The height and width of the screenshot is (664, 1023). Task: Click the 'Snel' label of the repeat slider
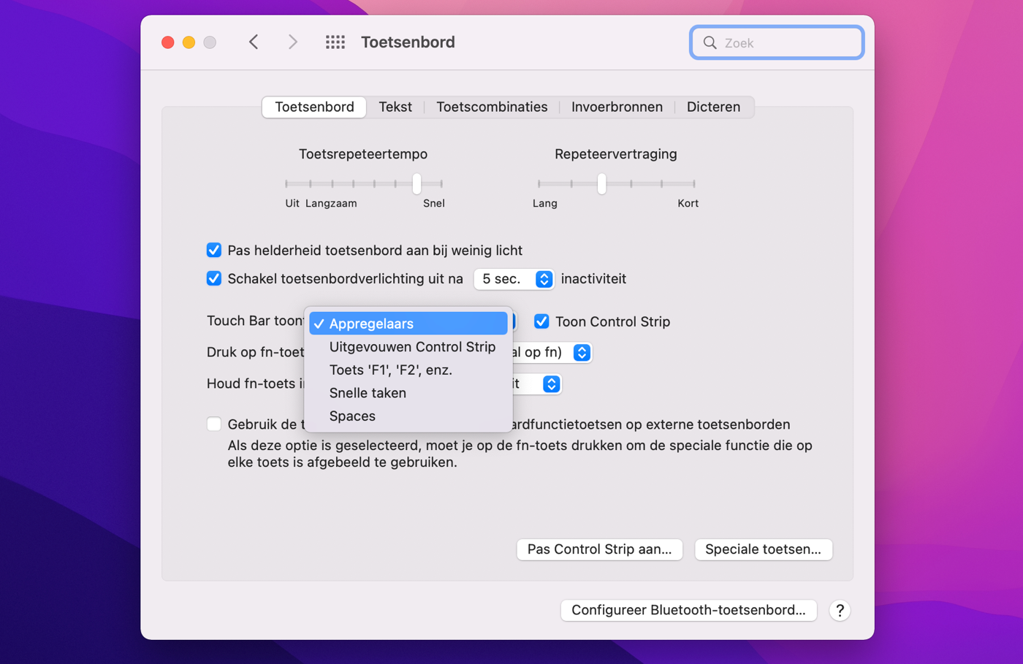tap(434, 204)
